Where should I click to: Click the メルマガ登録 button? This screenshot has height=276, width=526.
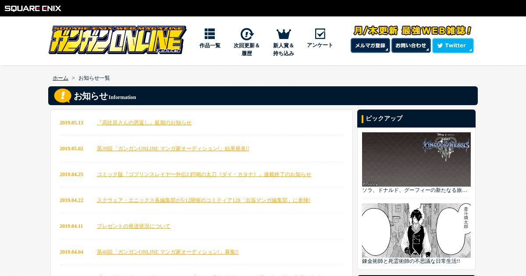coord(370,46)
